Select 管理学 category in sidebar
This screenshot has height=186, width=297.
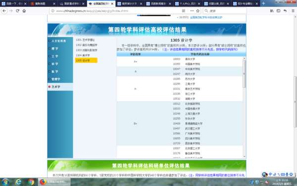pyautogui.click(x=55, y=79)
